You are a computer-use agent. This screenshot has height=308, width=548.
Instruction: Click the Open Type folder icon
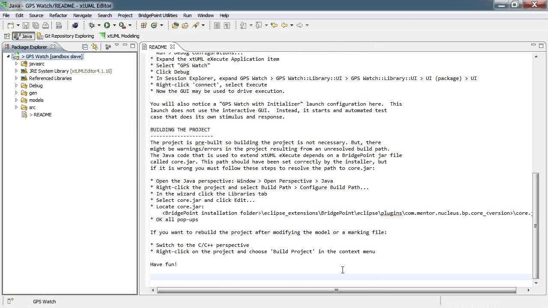[x=175, y=25]
